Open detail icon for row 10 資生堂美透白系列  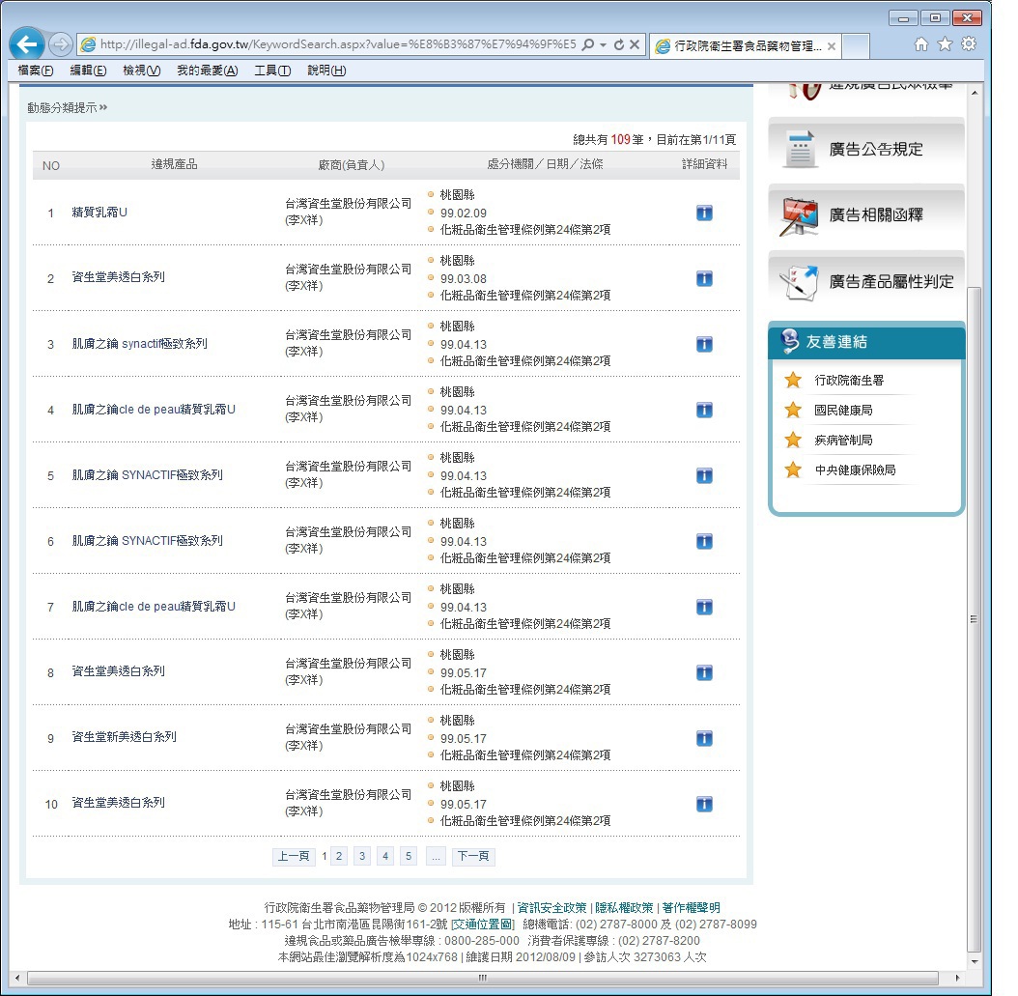704,804
